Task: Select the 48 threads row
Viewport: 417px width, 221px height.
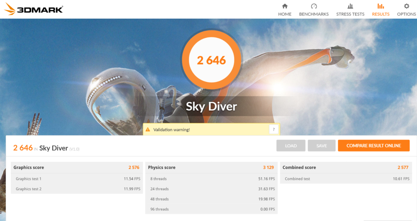Action: pos(211,199)
